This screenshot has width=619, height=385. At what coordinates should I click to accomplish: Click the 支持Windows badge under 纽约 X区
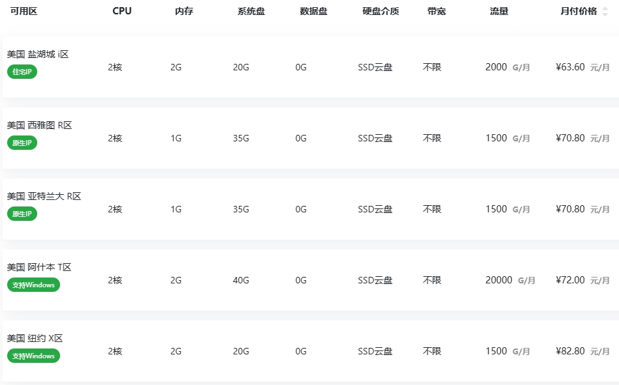click(33, 356)
